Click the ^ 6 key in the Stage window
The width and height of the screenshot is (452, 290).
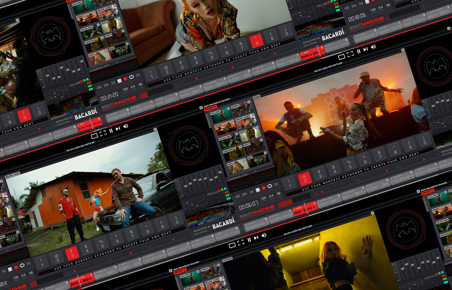[x=364, y=159]
